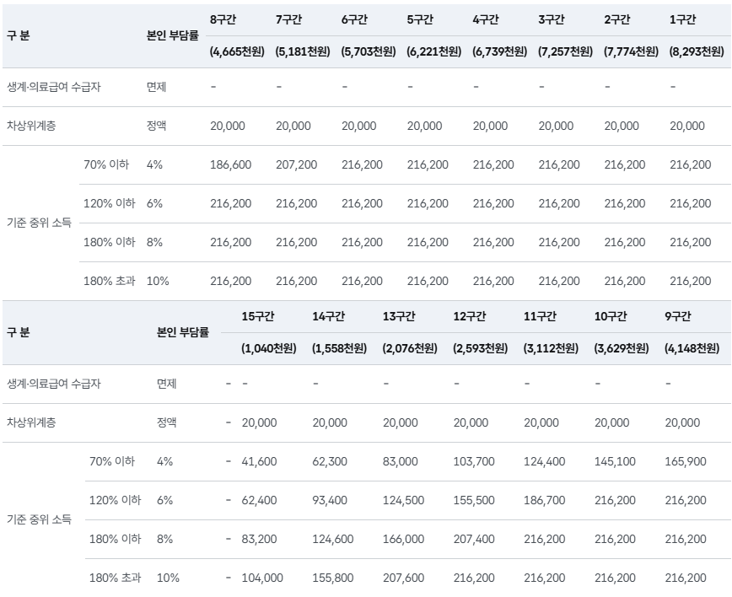Image resolution: width=732 pixels, height=597 pixels.
Task: Click the 103,700 value cell
Action: [x=471, y=462]
